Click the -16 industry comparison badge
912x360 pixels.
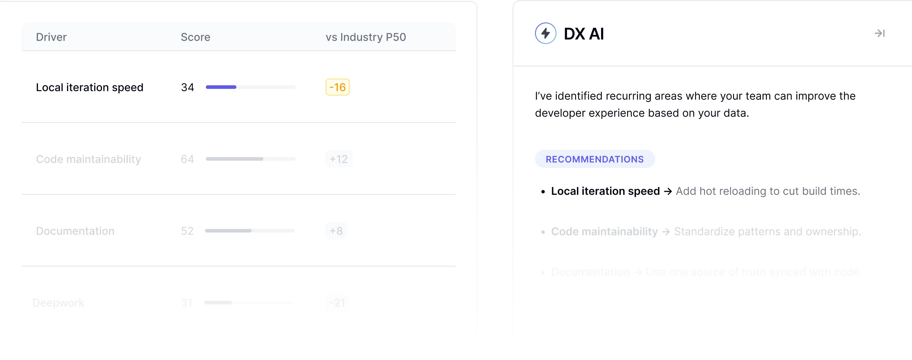coord(338,87)
